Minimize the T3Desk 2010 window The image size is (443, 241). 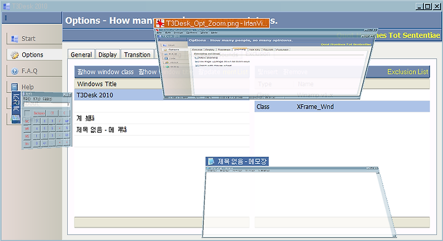(419, 6)
